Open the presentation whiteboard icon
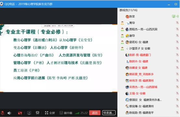The image size is (180, 117). click(38, 113)
